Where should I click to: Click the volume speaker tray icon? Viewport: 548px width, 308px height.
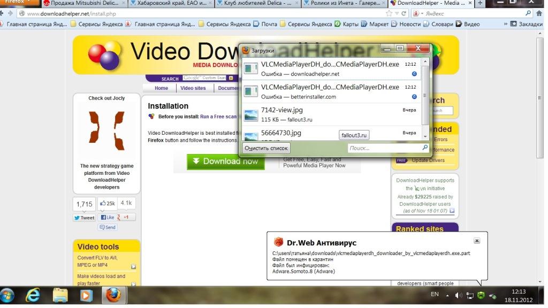pyautogui.click(x=458, y=295)
